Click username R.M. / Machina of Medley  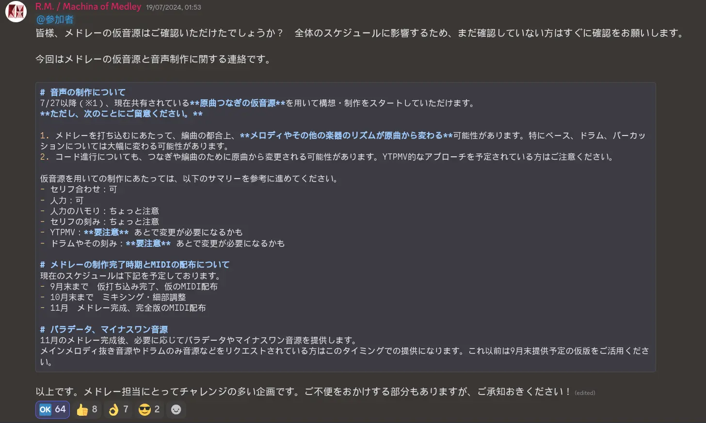point(88,7)
